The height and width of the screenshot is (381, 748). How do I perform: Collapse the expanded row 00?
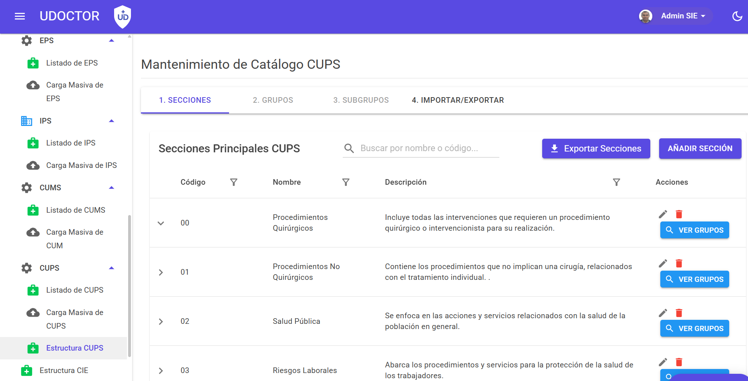[161, 223]
